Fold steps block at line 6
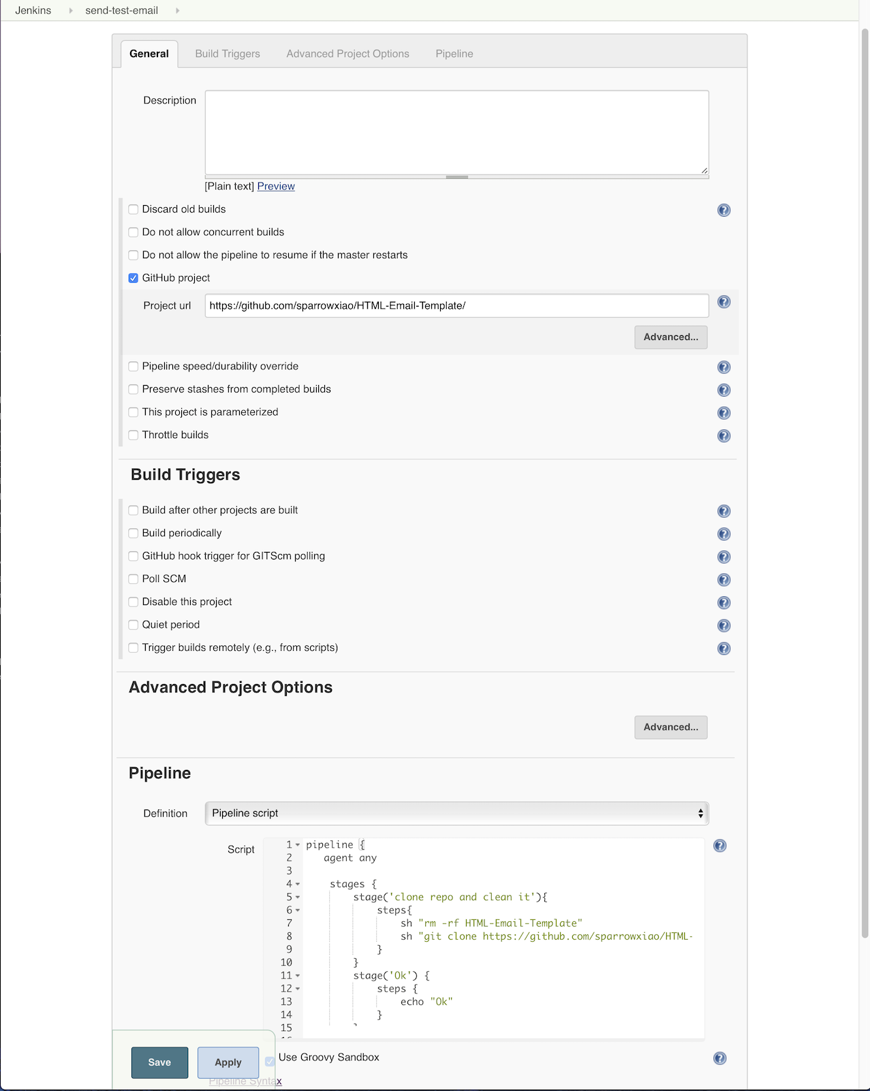 (298, 910)
